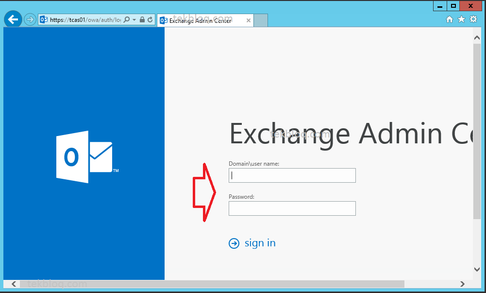Open Favorites star icon
The height and width of the screenshot is (293, 486).
[462, 19]
